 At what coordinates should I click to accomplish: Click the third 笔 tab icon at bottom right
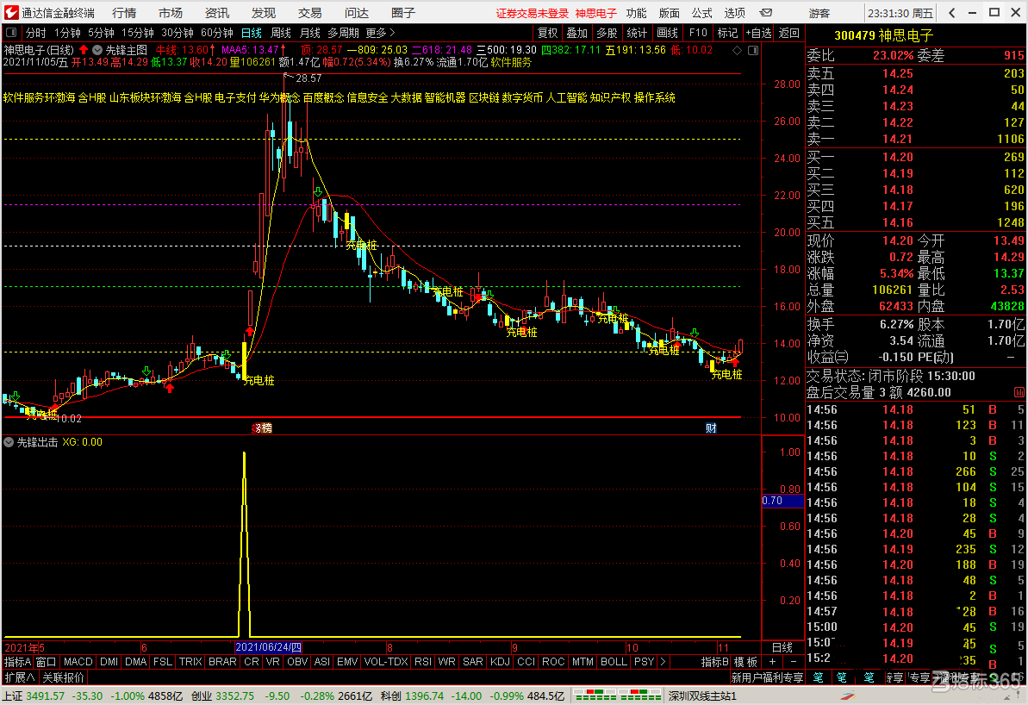click(x=869, y=677)
